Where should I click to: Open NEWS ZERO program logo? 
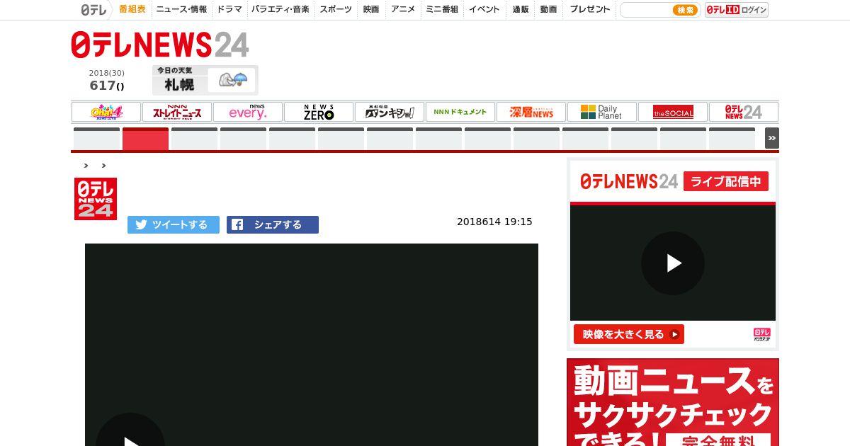[319, 112]
